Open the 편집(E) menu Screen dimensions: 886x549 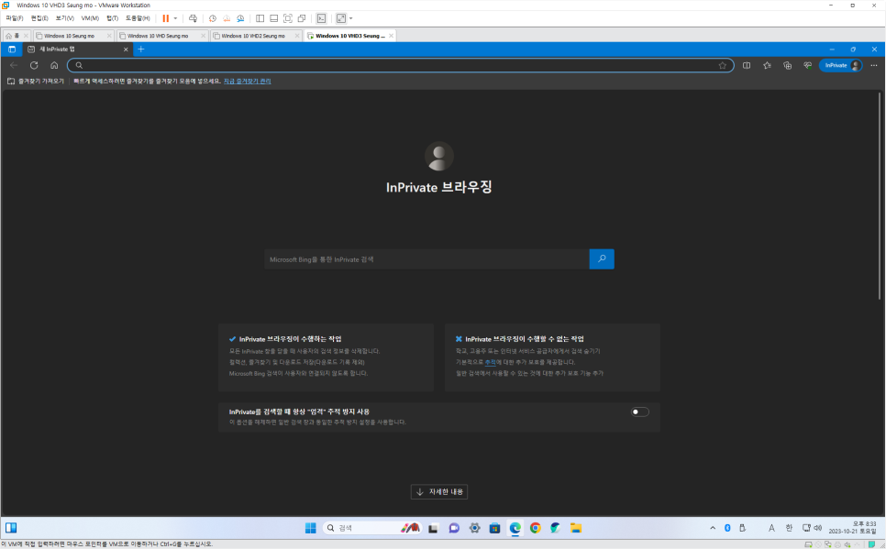(39, 18)
